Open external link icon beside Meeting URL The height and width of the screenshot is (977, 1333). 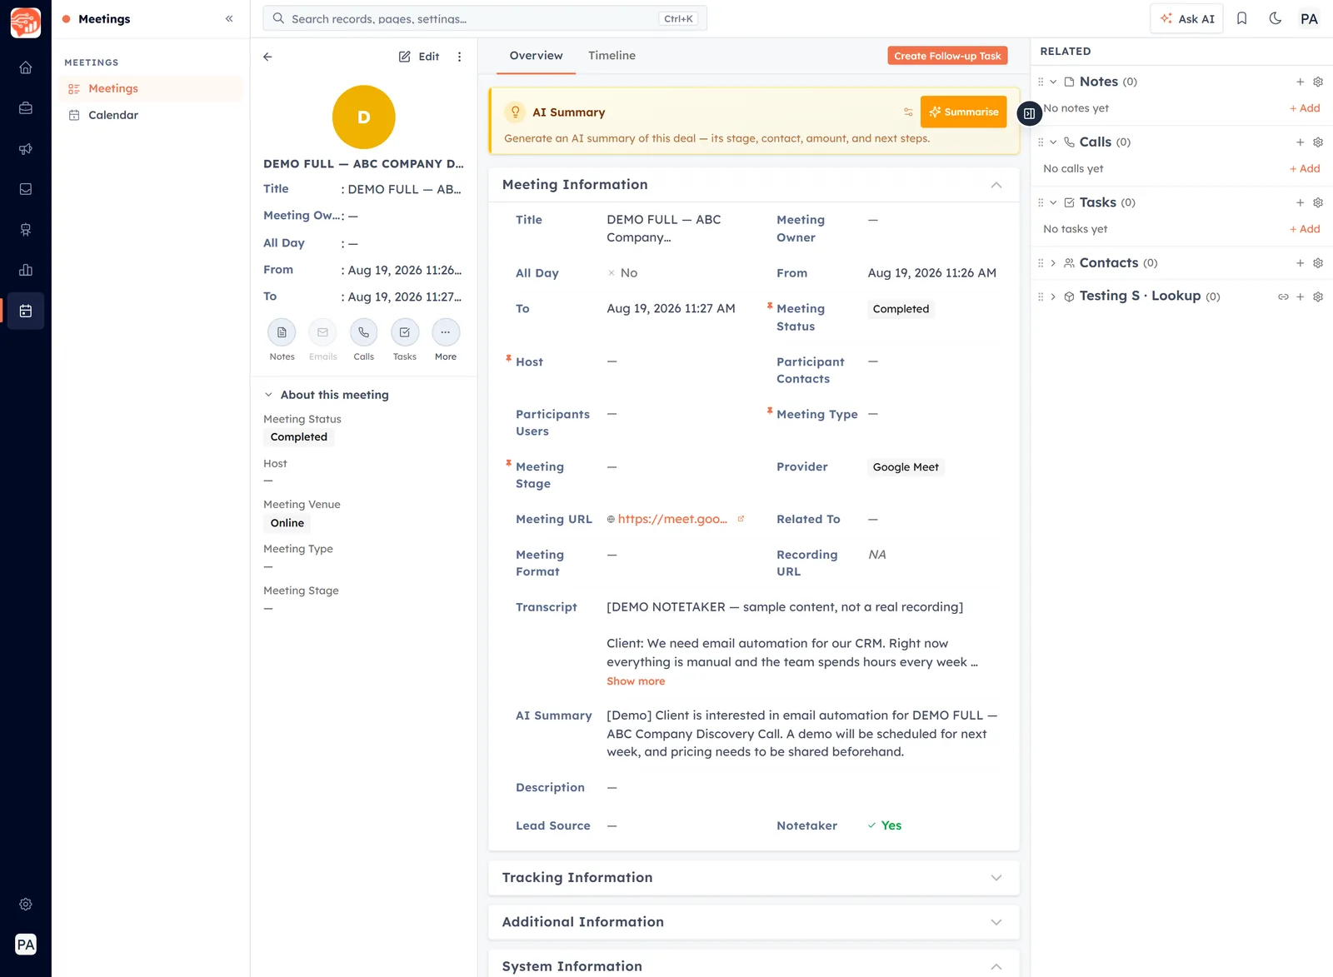(x=741, y=519)
